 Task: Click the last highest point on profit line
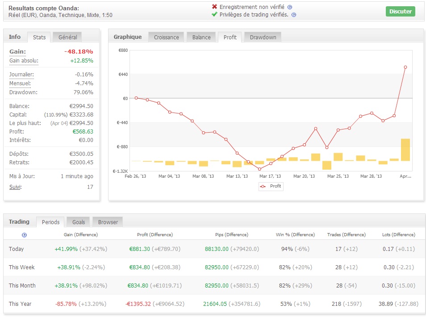pyautogui.click(x=405, y=67)
